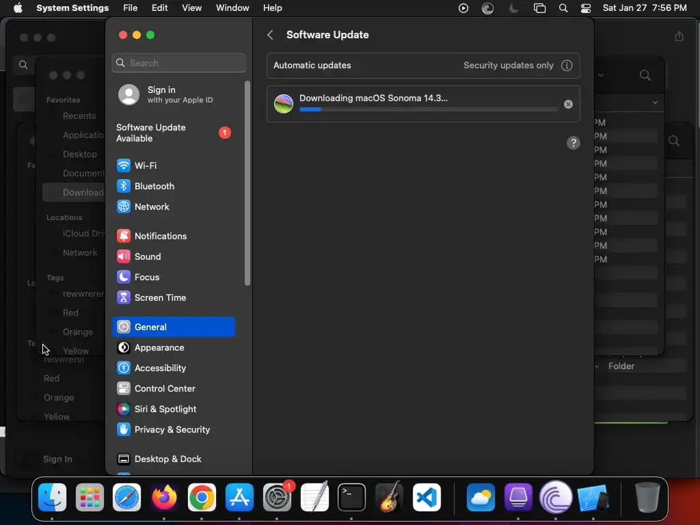Viewport: 700px width, 525px height.
Task: Open Privacy & Security settings
Action: [173, 430]
